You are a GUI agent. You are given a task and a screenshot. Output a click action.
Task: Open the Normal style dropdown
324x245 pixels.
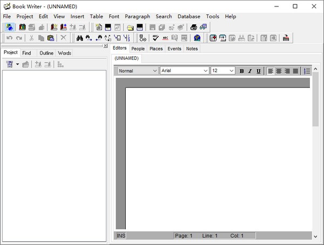(137, 71)
